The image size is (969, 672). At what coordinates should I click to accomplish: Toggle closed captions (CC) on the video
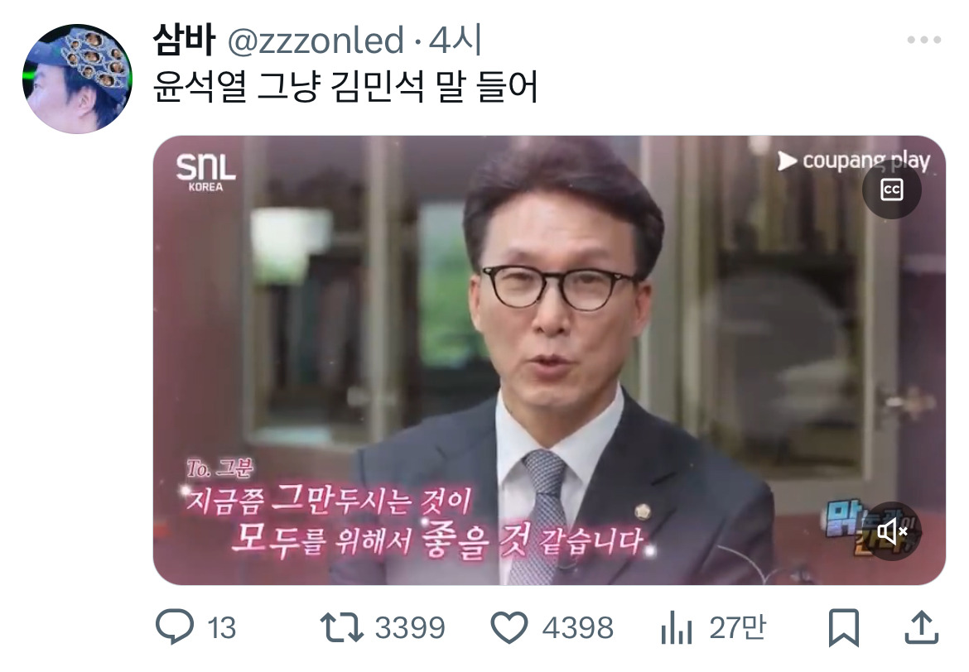point(891,190)
